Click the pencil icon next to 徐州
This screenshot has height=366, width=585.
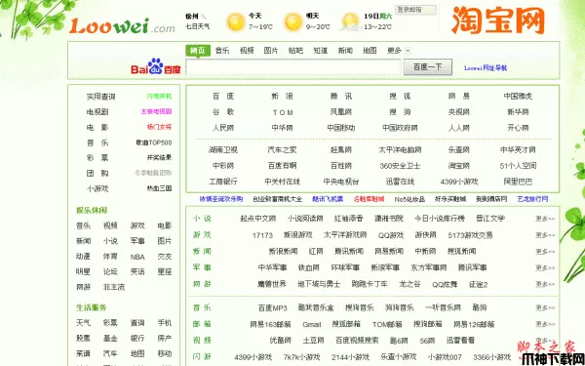204,17
